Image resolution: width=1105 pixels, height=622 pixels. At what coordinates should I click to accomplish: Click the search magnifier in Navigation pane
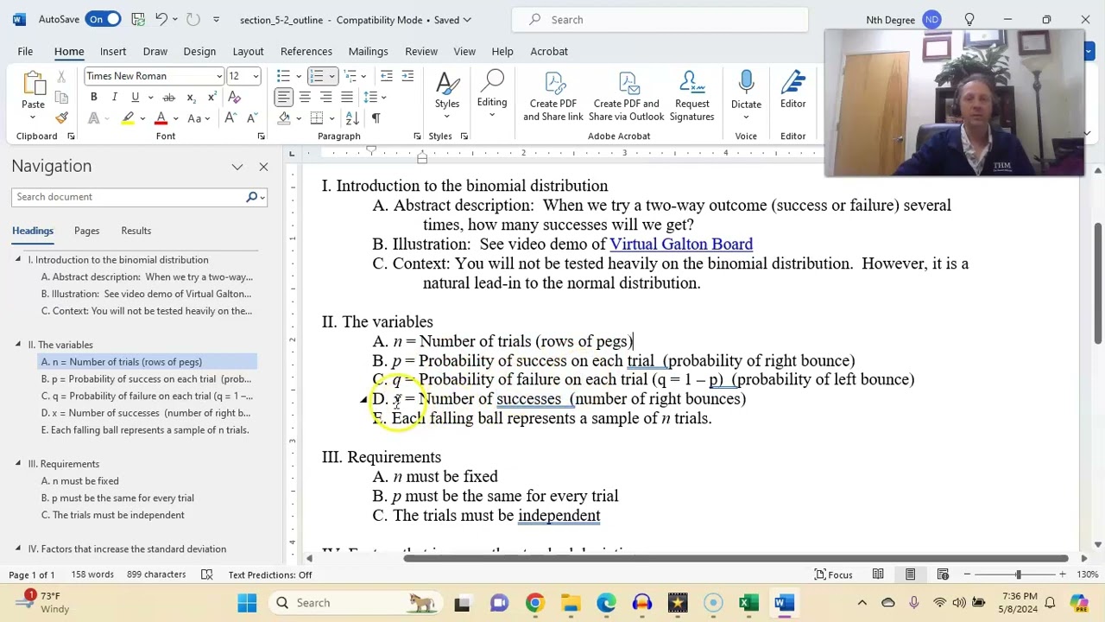(251, 197)
